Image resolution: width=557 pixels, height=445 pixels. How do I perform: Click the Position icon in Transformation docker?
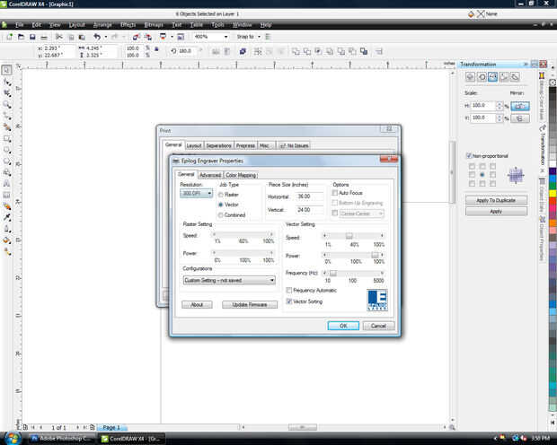[471, 76]
